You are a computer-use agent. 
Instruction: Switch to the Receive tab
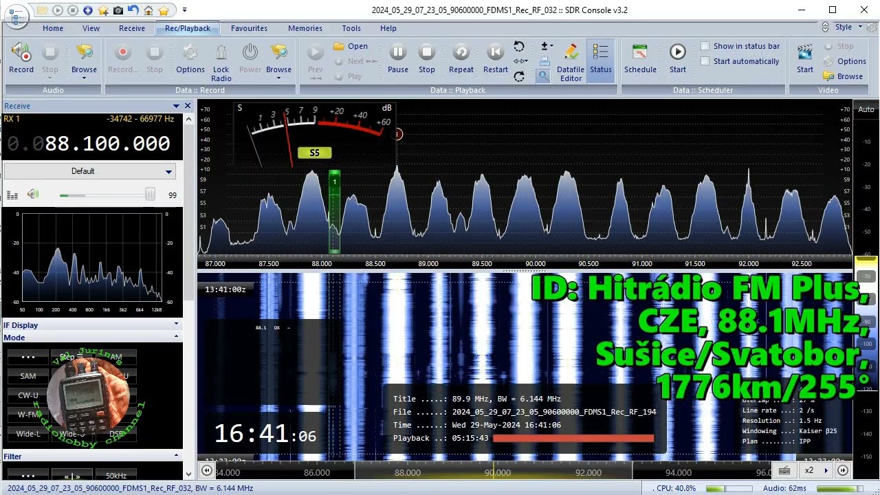[x=131, y=28]
